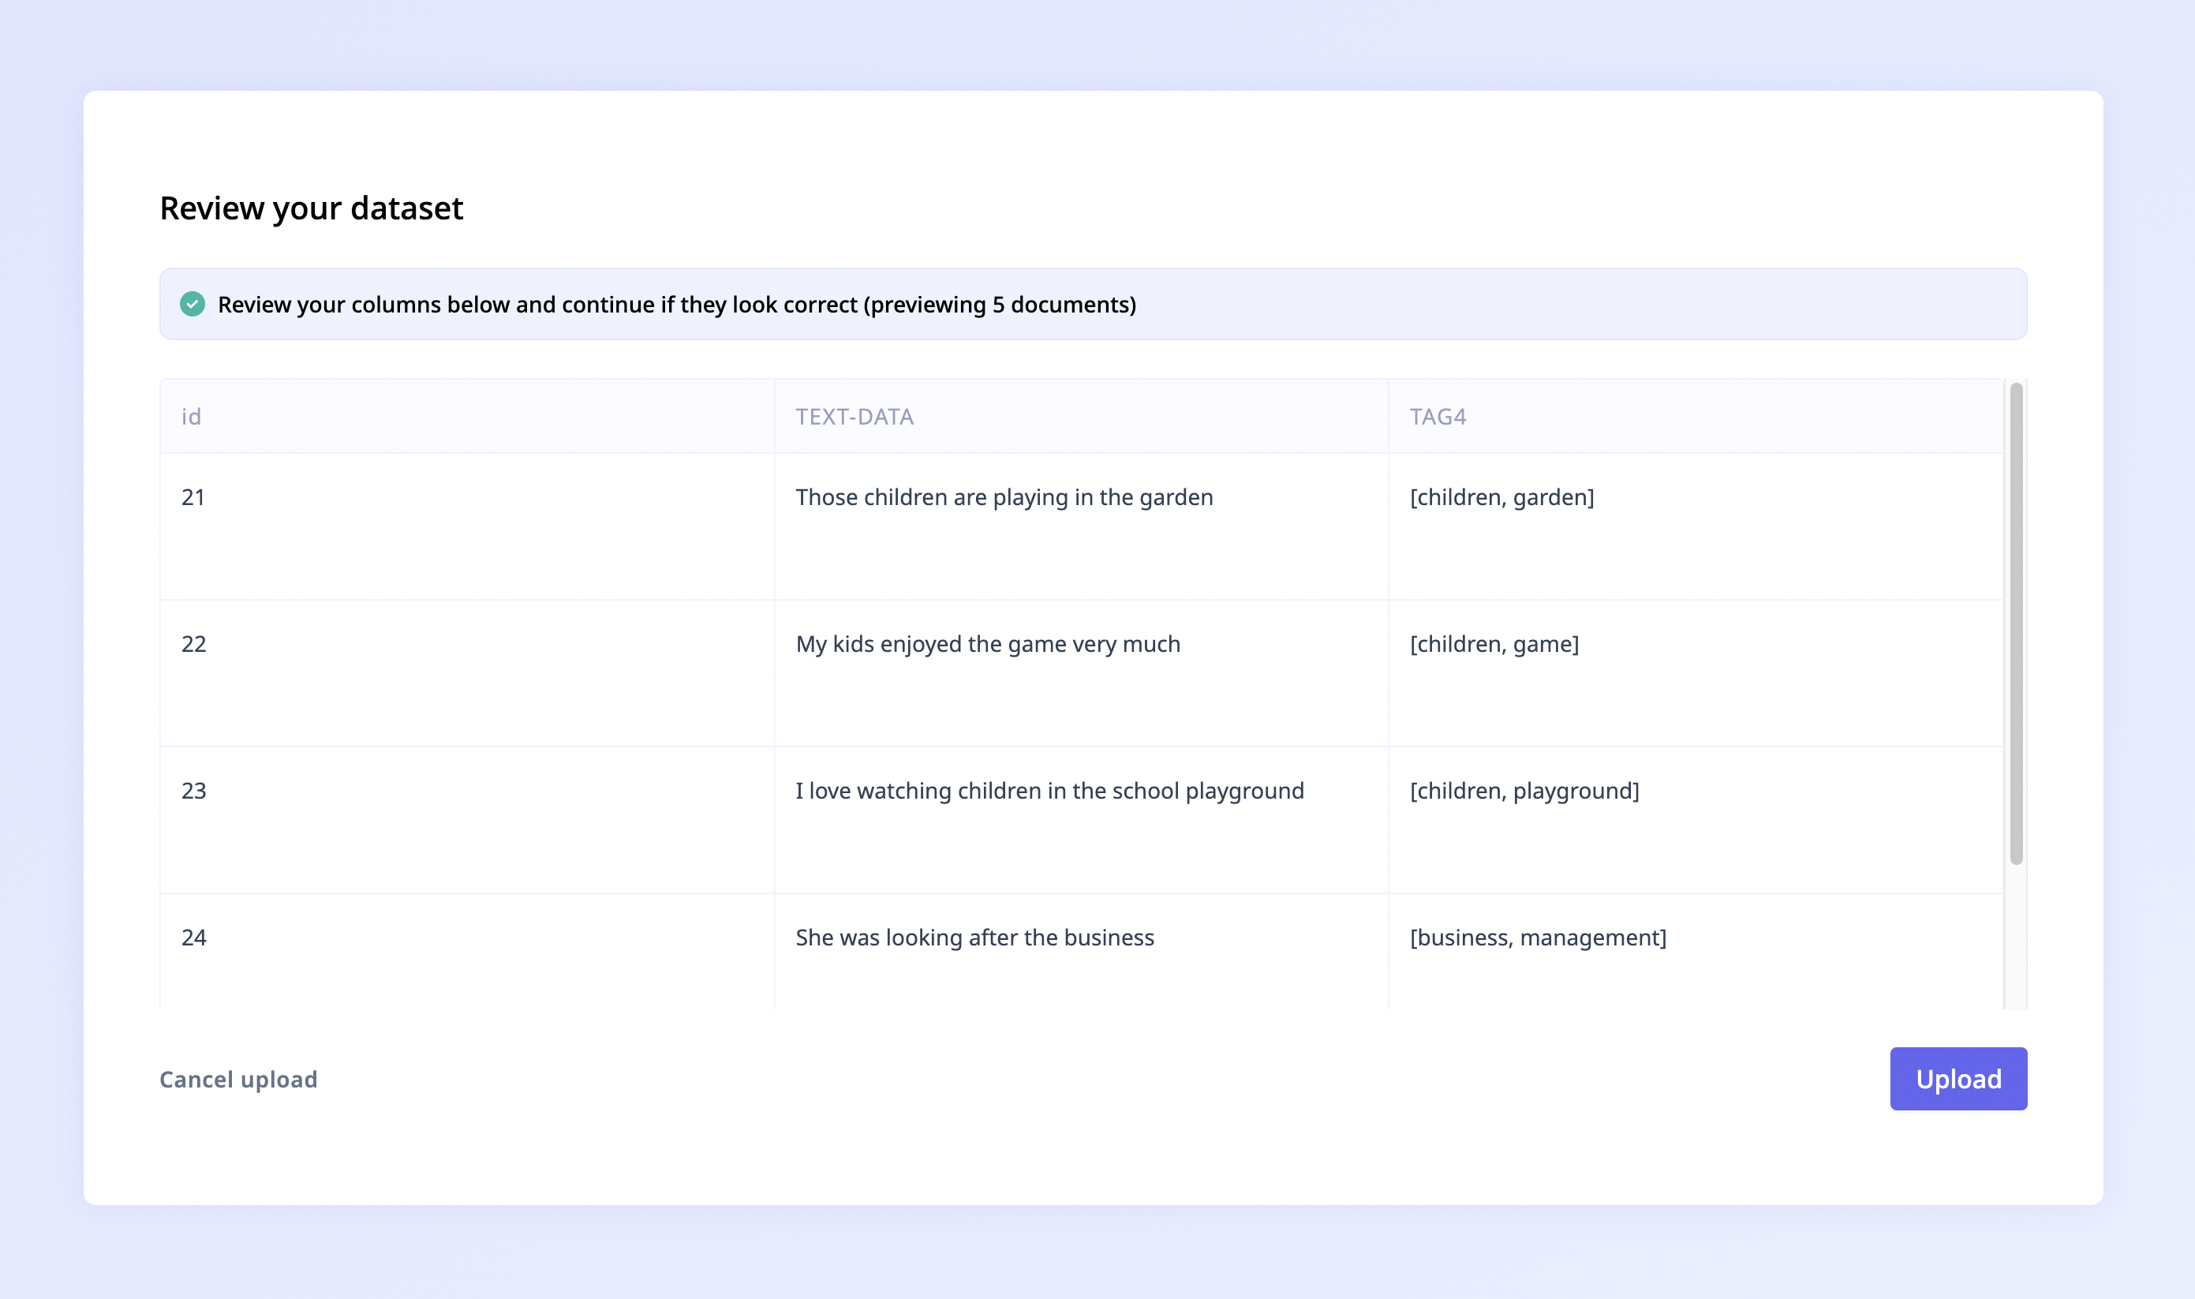Select text 'Those children are playing in the garden'
The height and width of the screenshot is (1299, 2195).
[x=1004, y=497]
